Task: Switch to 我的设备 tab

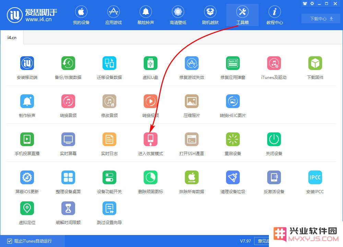Action: coord(81,15)
